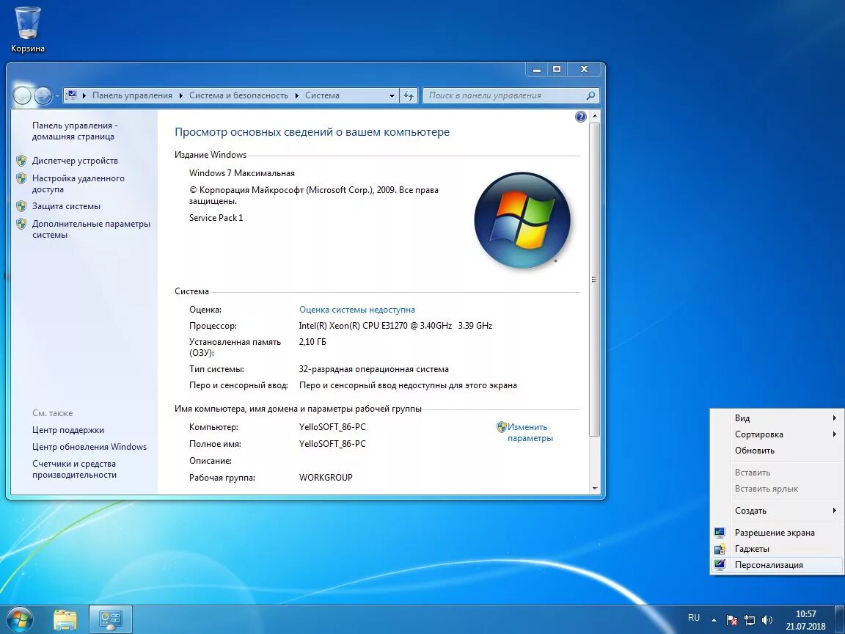Click the control panel search field

[511, 95]
